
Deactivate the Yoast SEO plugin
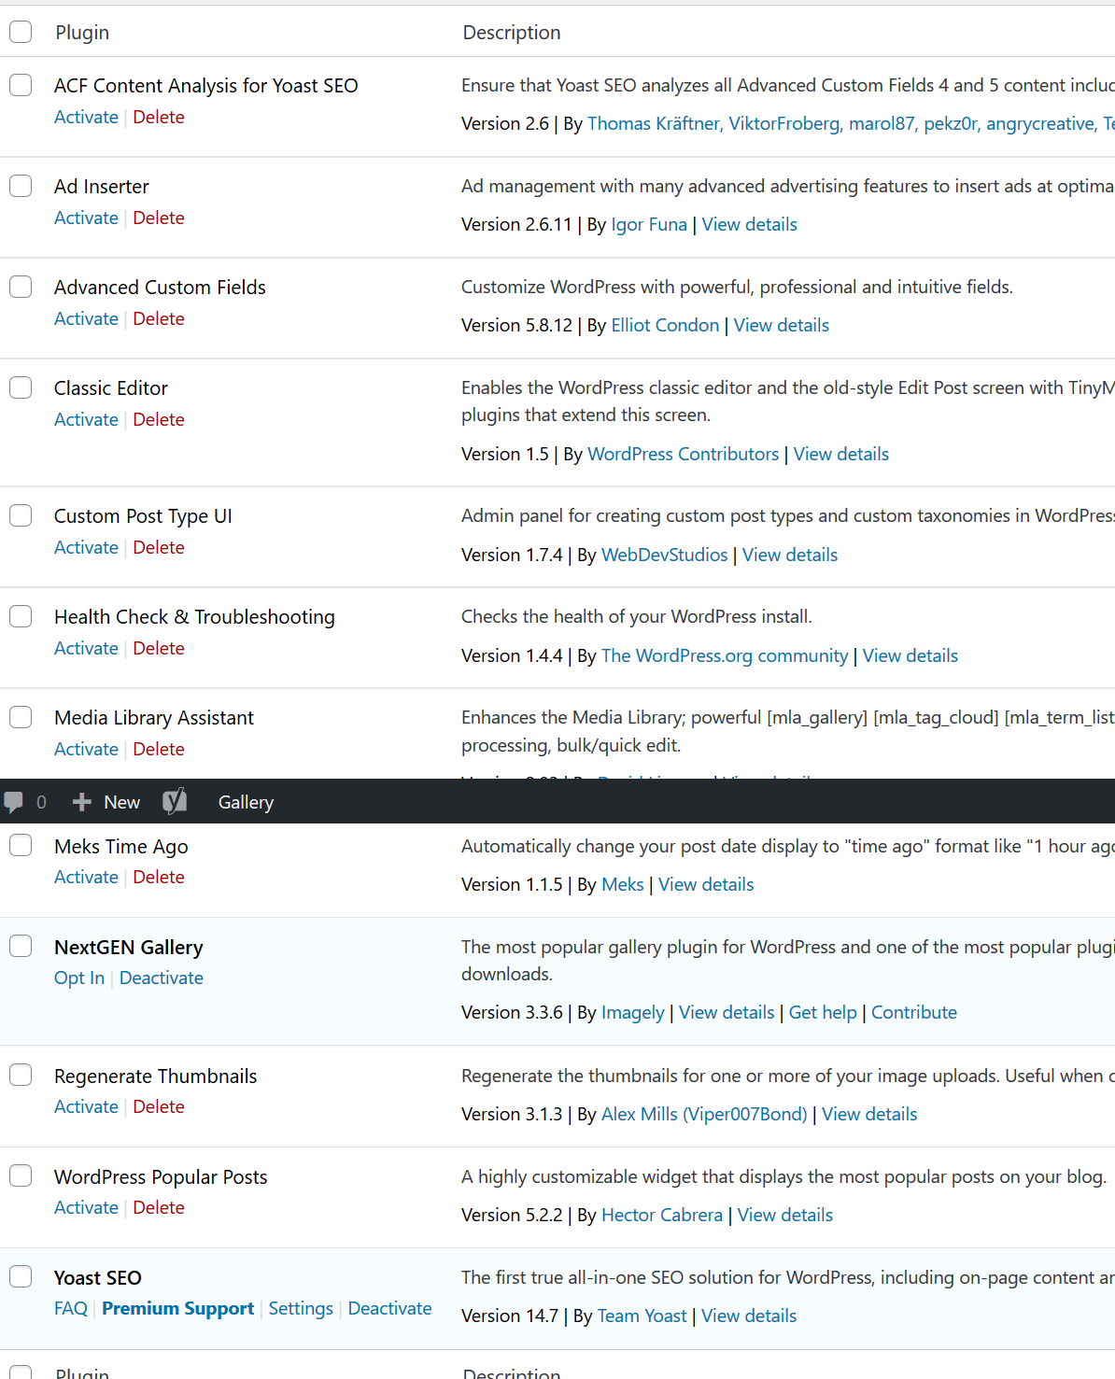coord(390,1308)
